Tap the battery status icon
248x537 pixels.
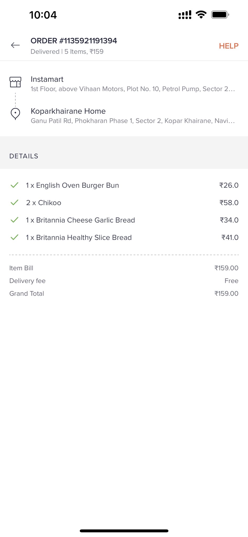point(220,15)
